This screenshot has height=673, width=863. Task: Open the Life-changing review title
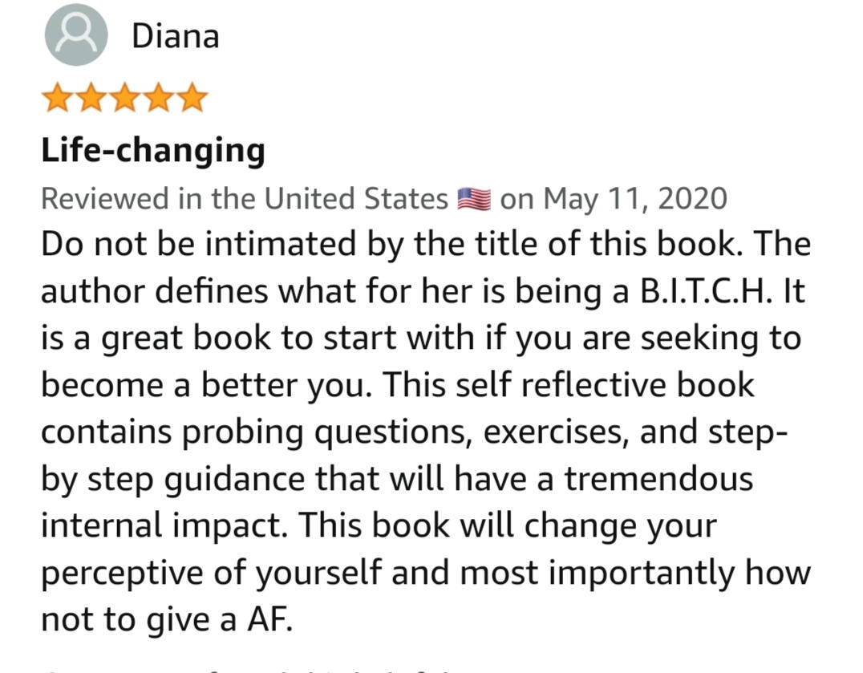point(153,150)
